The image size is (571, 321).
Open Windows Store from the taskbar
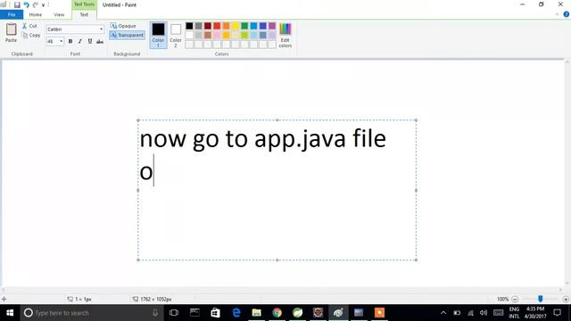click(x=215, y=313)
